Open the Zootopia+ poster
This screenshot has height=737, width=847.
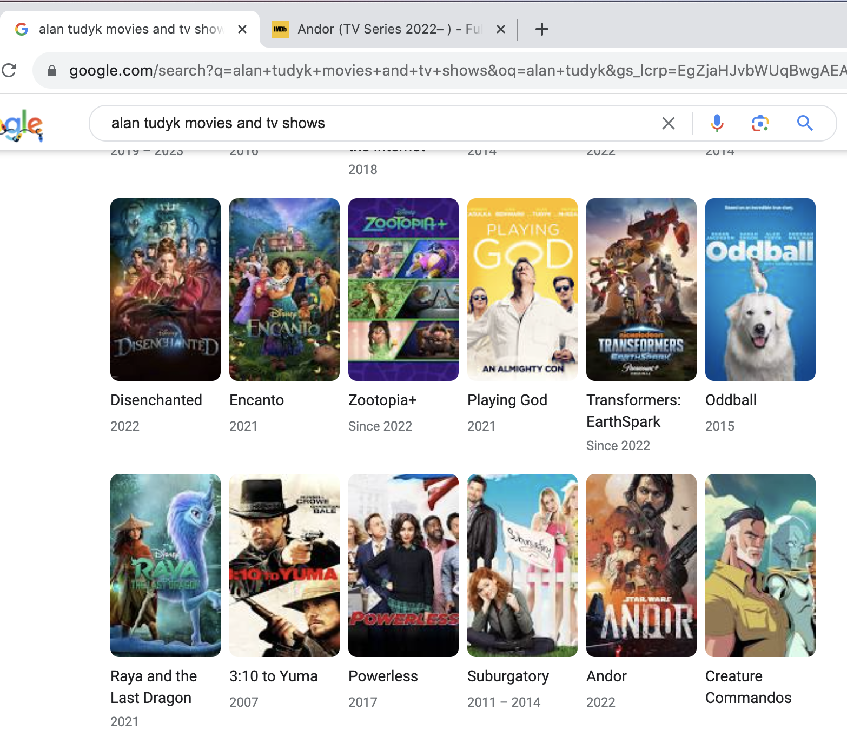[403, 290]
